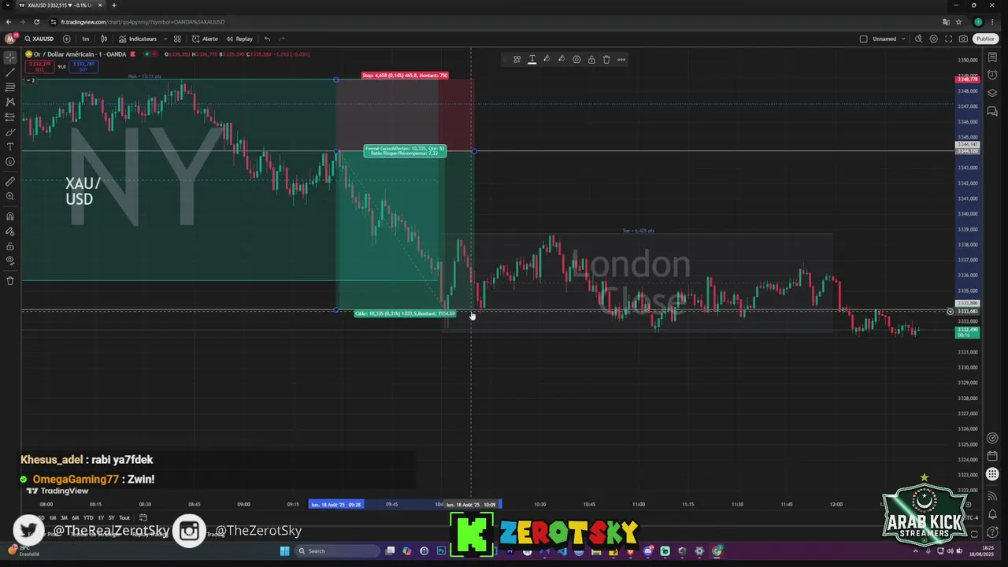Open the candlestick chart type menu
Image resolution: width=1008 pixels, height=567 pixels.
(x=104, y=39)
